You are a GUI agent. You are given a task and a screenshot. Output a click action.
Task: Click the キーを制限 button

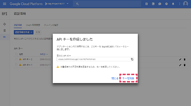pos(128,78)
